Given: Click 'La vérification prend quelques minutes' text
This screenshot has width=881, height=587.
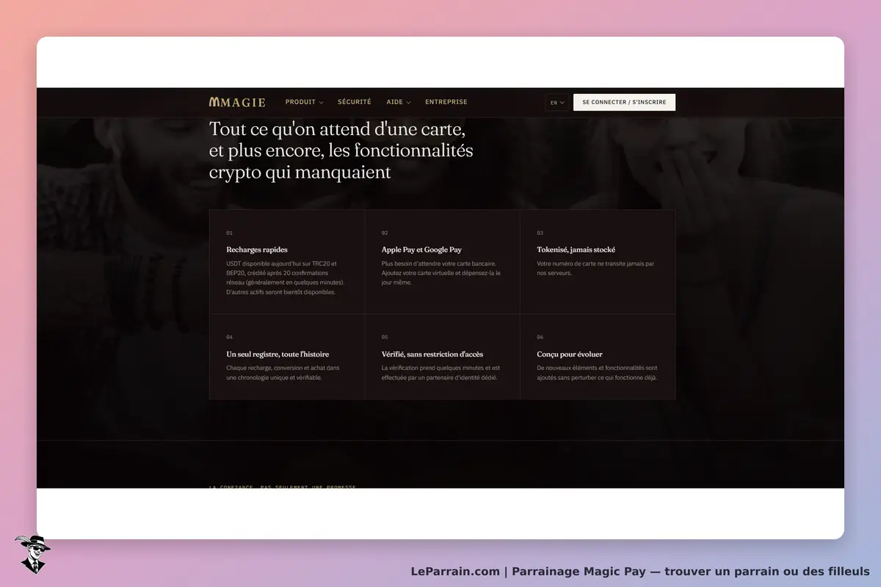Looking at the screenshot, I should point(440,373).
